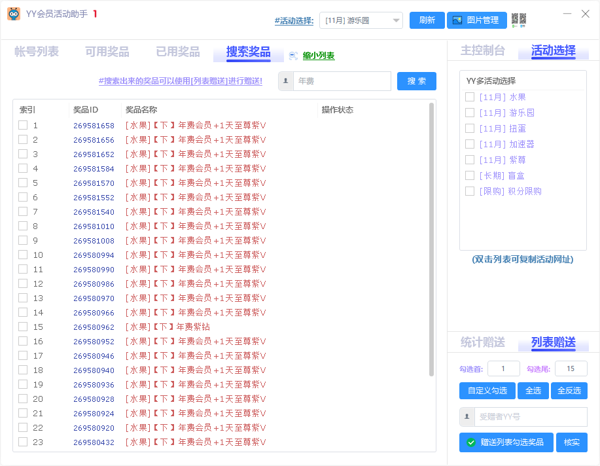Click the 操作状态 column header

coord(338,110)
